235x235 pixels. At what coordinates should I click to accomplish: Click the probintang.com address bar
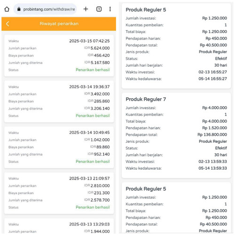click(45, 9)
